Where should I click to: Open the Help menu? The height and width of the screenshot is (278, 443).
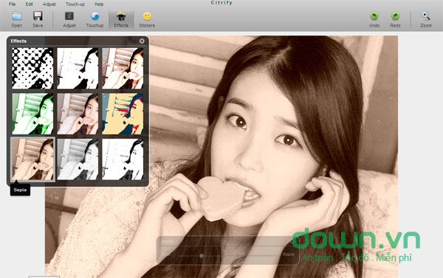pyautogui.click(x=99, y=4)
